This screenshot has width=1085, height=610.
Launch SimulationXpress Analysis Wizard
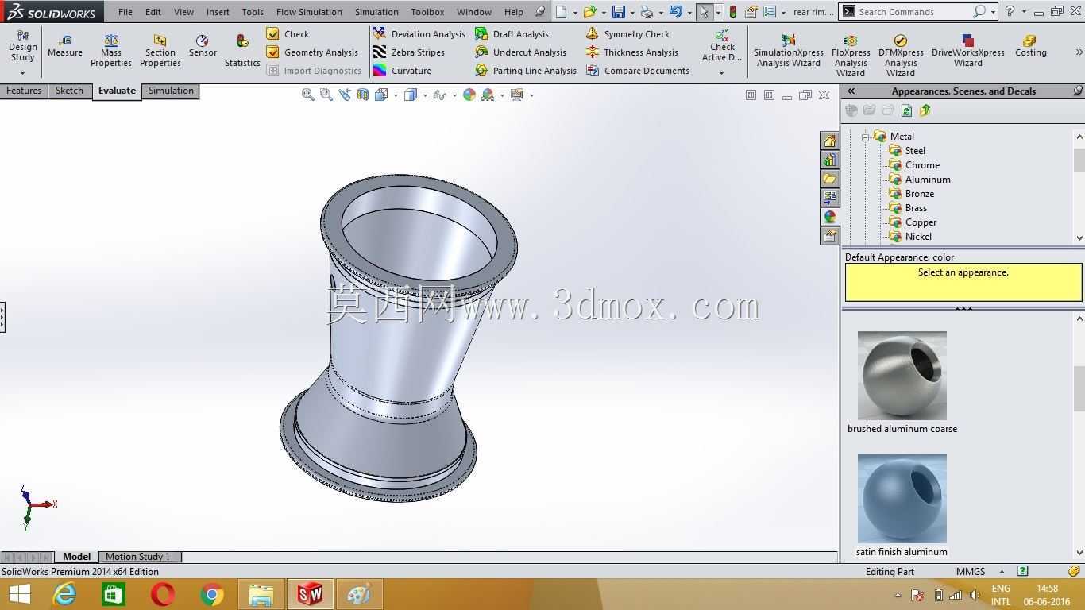point(789,52)
